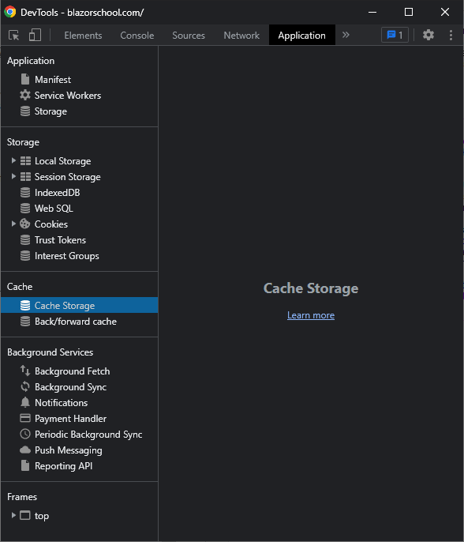Image resolution: width=464 pixels, height=542 pixels.
Task: Click the Storage database icon under Application
Action: tap(25, 111)
